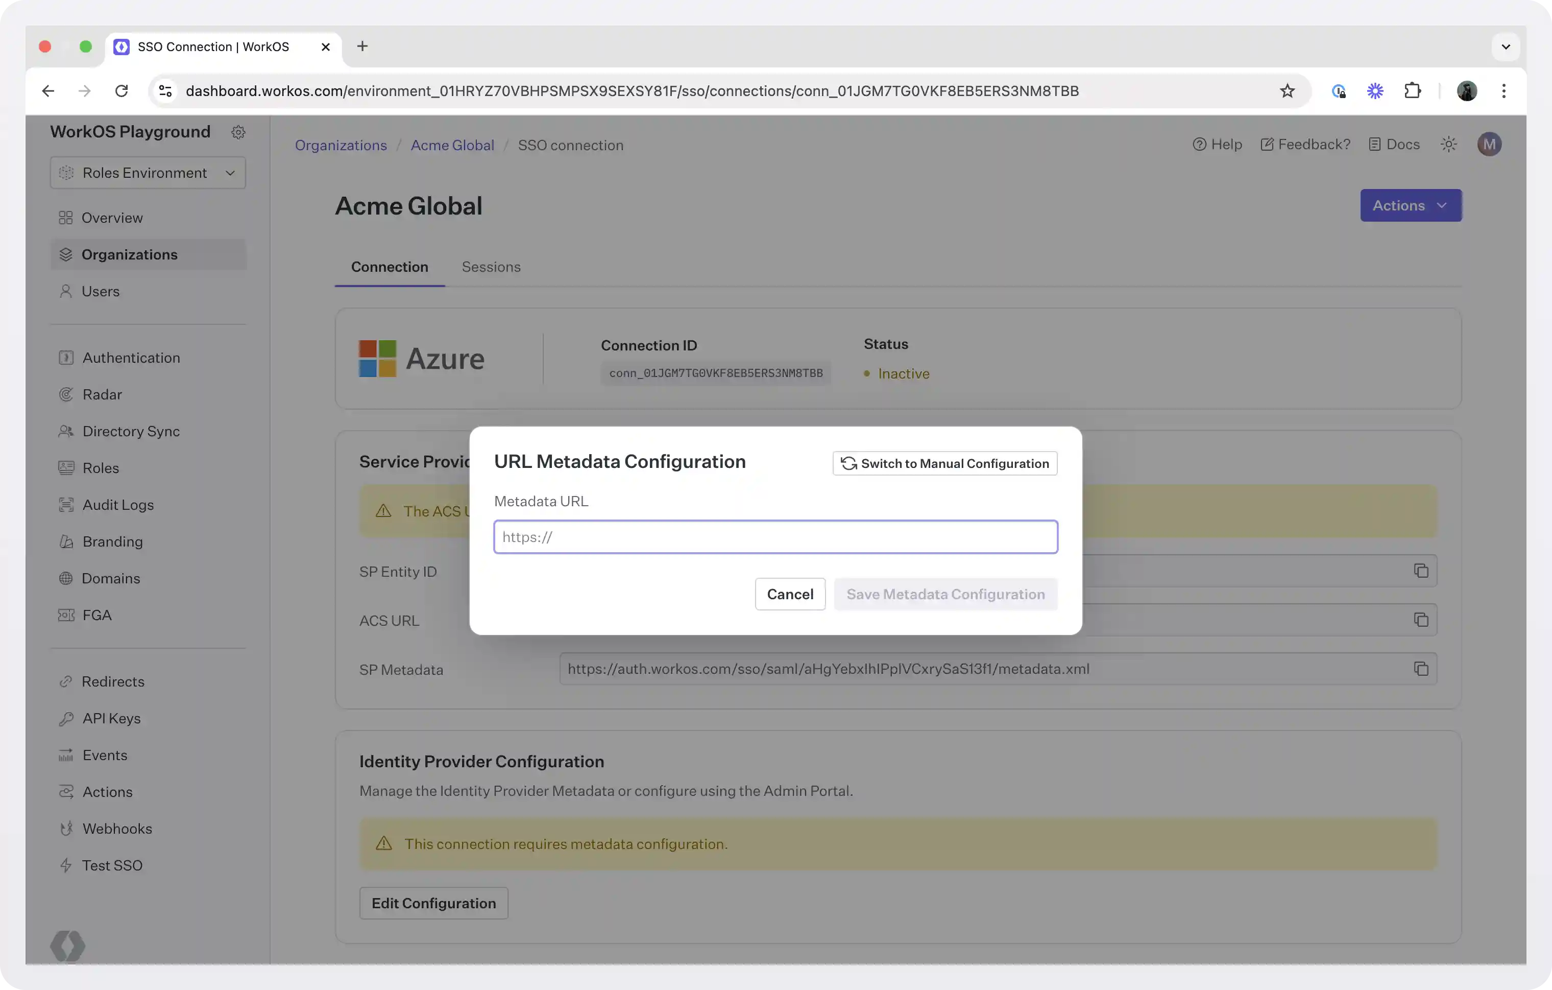Click the SP Metadata URL field

click(x=998, y=669)
